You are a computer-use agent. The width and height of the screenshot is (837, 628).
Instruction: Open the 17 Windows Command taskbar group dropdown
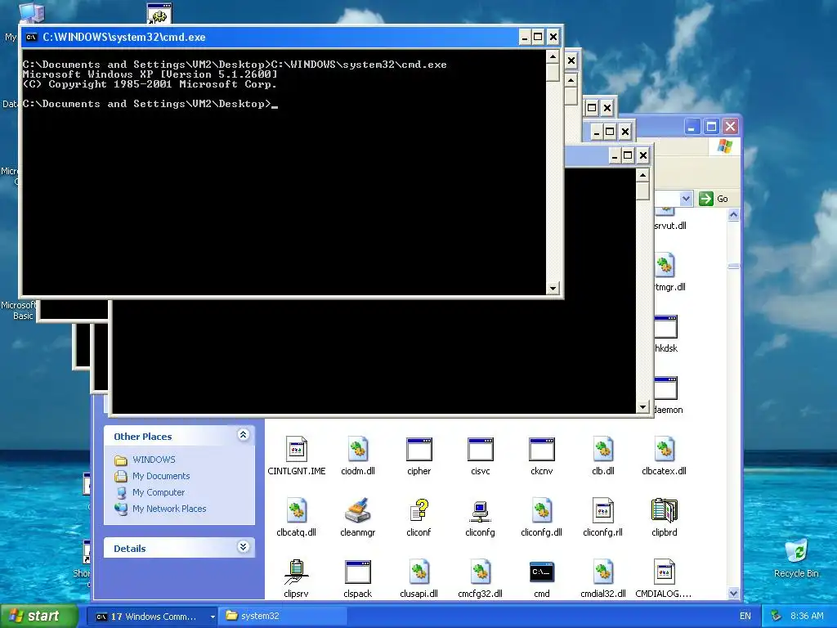point(213,617)
